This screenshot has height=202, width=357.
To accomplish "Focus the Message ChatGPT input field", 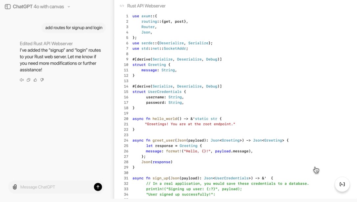I will point(54,187).
